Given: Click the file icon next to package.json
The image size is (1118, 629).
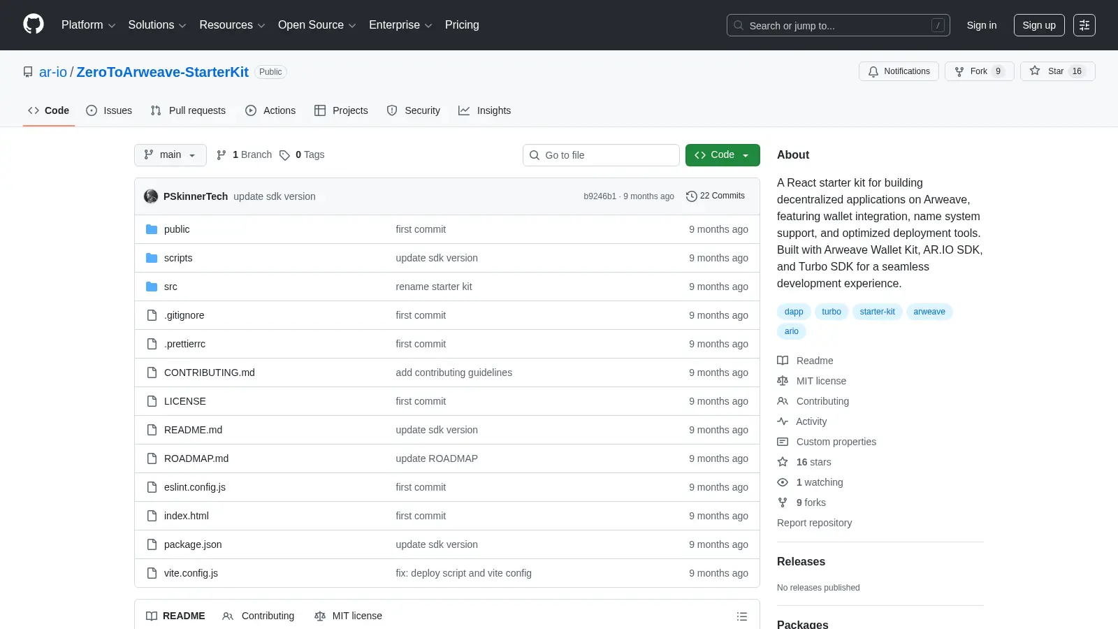Looking at the screenshot, I should click(x=152, y=544).
